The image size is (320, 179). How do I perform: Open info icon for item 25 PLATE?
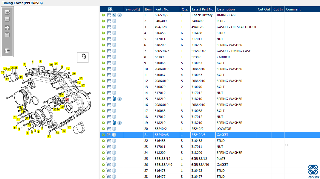[x=114, y=159]
